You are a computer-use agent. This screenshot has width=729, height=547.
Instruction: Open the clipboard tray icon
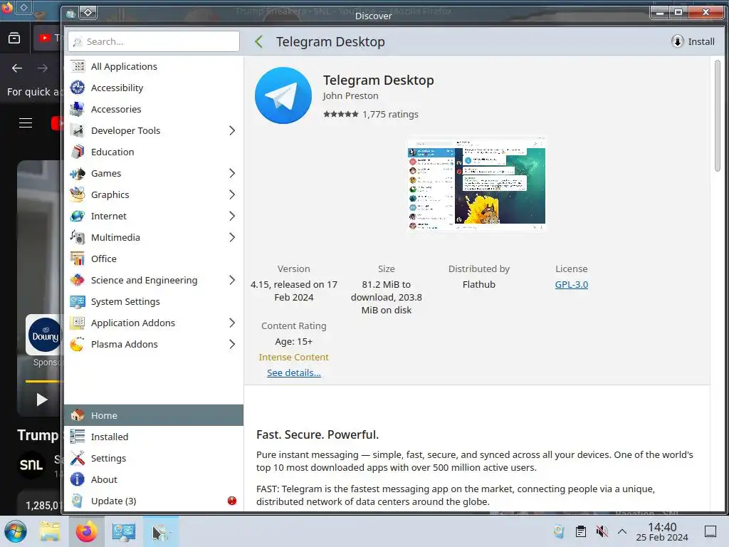[x=581, y=531]
